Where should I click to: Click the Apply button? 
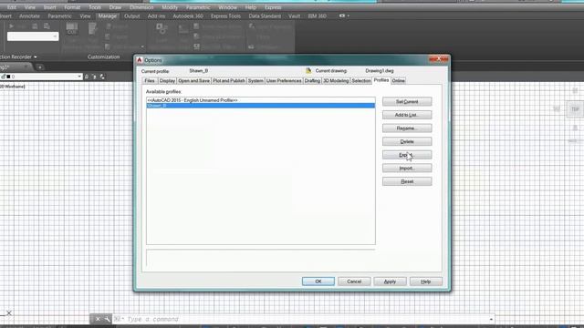tap(390, 282)
